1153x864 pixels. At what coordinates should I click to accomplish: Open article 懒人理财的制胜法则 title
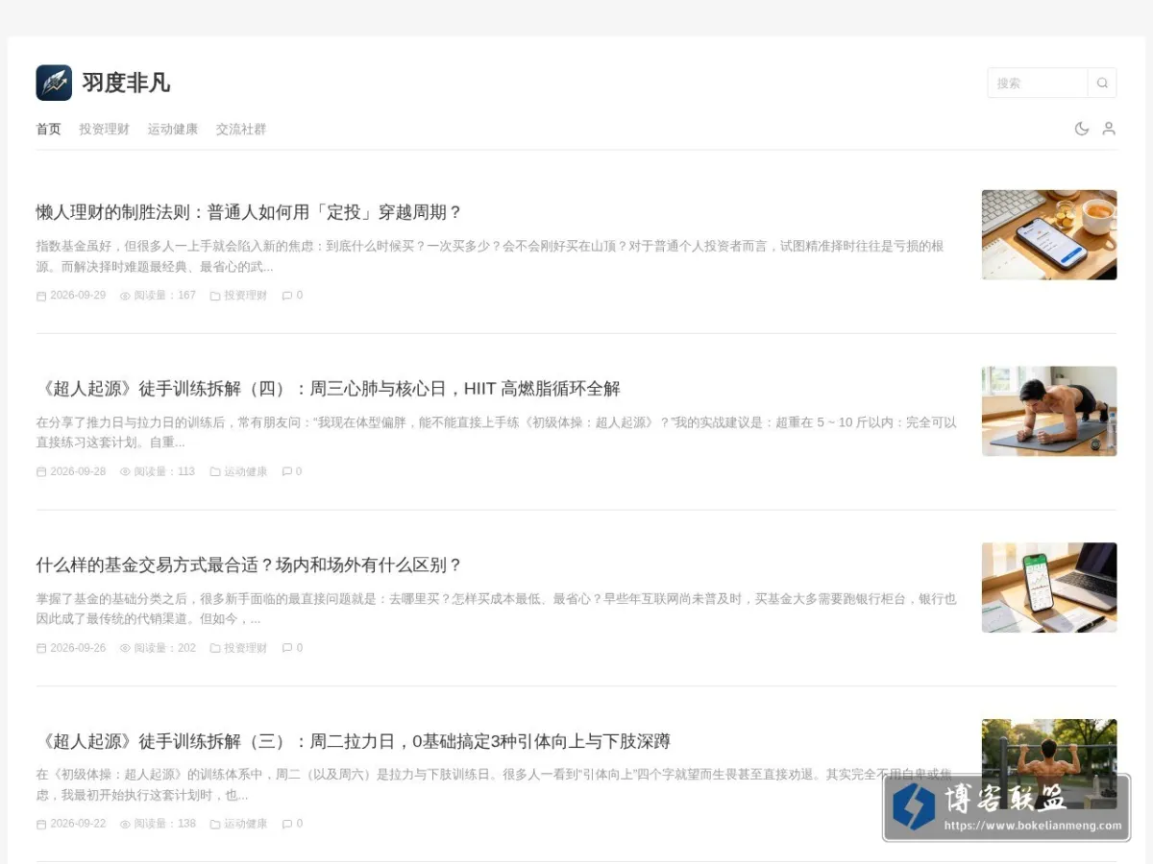point(249,212)
